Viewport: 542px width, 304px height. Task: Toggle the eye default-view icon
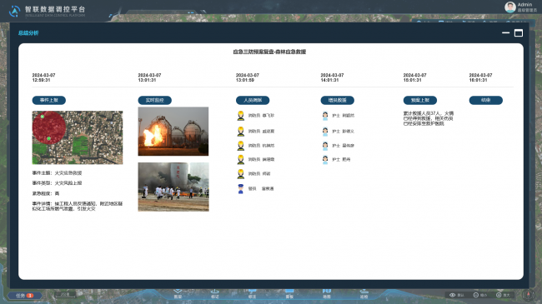click(x=452, y=295)
